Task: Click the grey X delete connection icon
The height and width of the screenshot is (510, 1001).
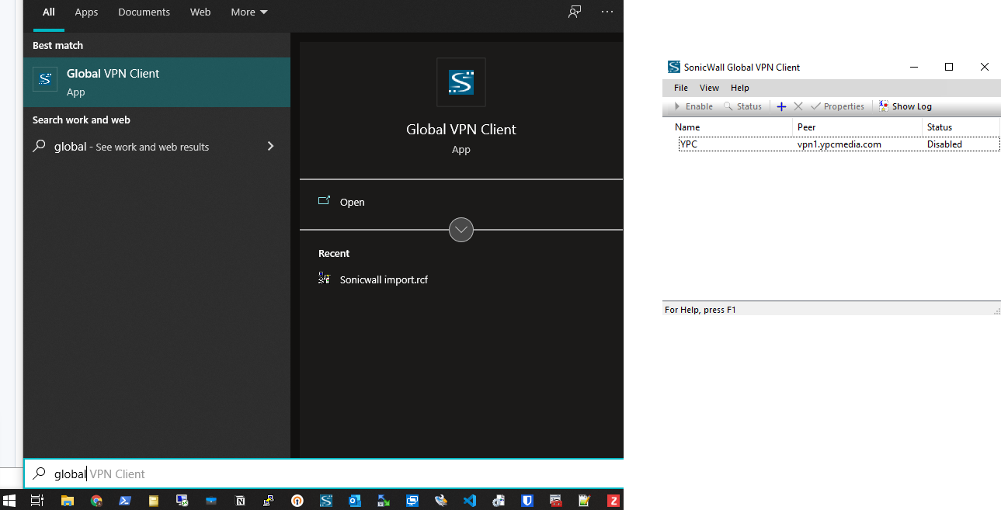Action: [798, 106]
